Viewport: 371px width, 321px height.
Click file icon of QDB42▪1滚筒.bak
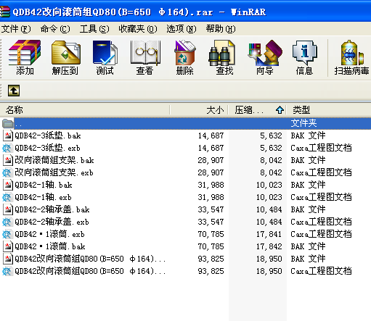[7, 246]
